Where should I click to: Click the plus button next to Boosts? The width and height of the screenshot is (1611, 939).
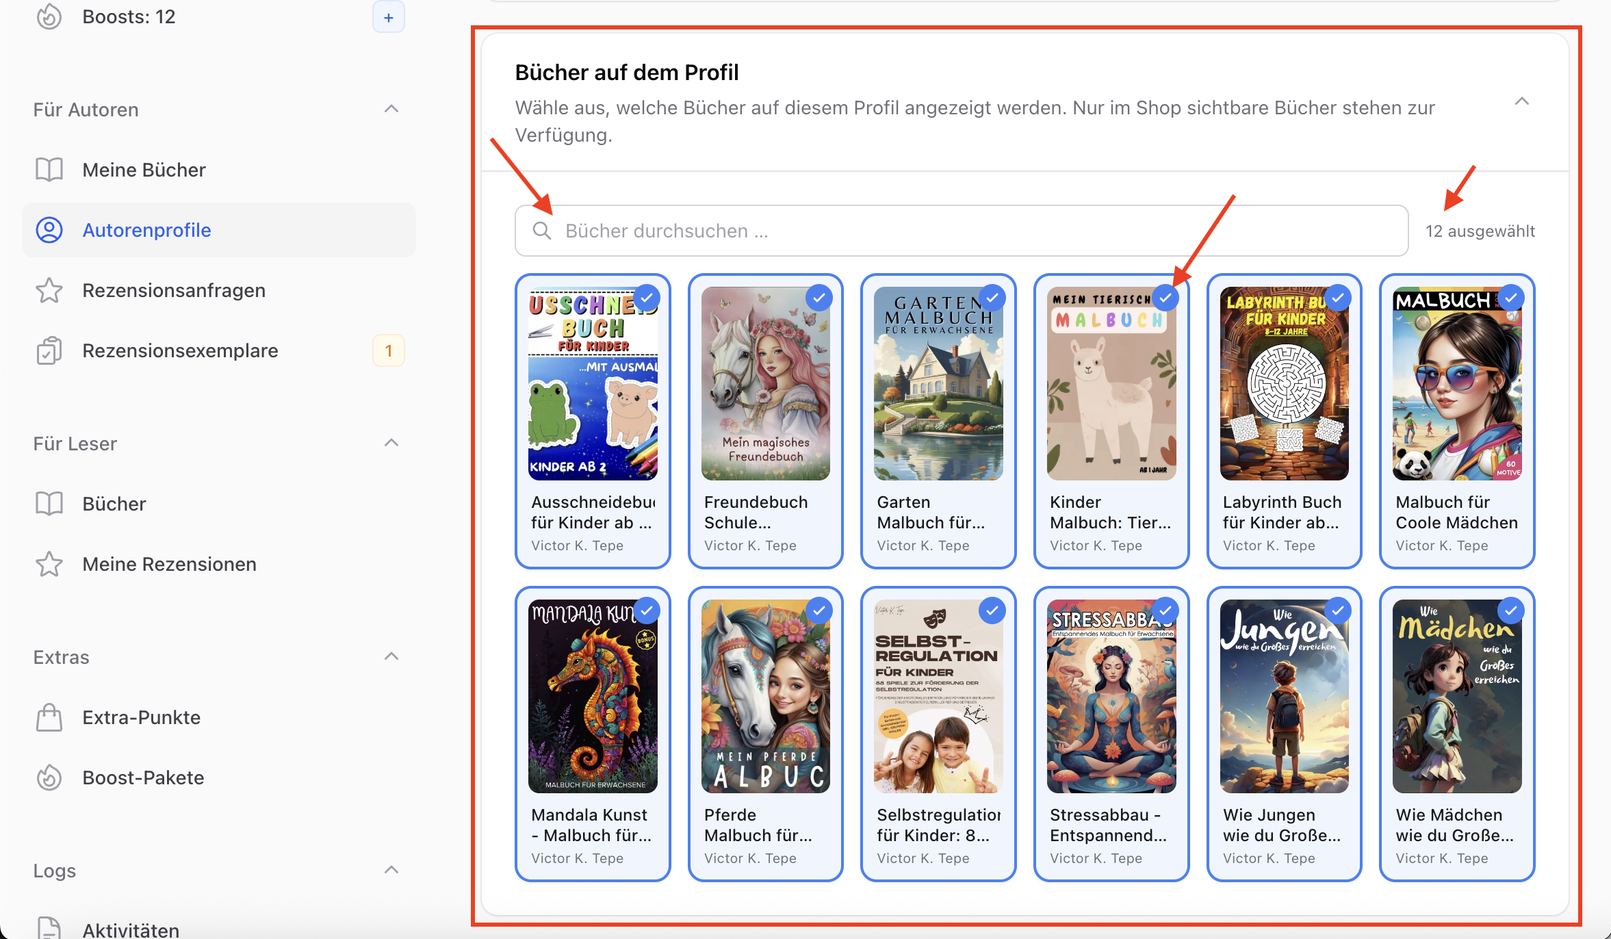[388, 17]
